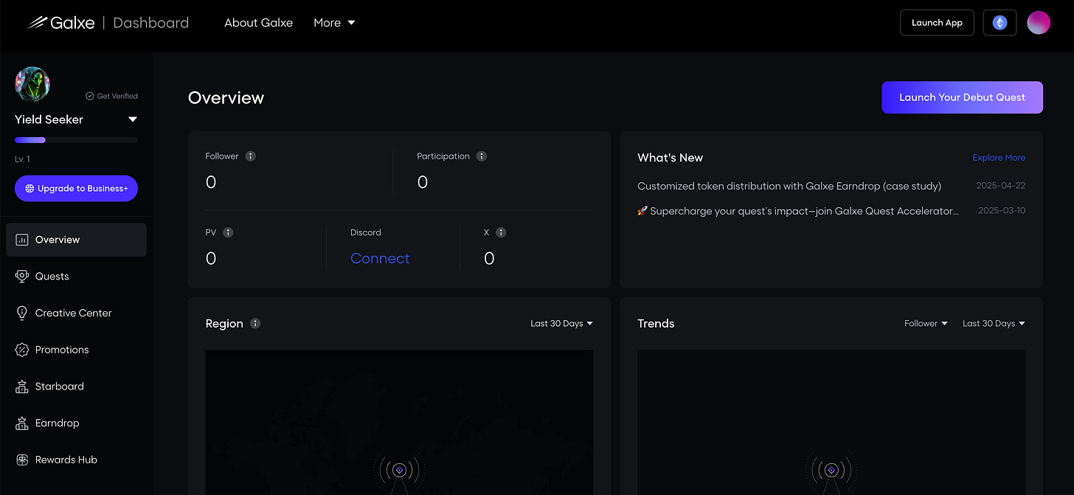Click the What's New heading
The image size is (1074, 495).
click(x=670, y=158)
